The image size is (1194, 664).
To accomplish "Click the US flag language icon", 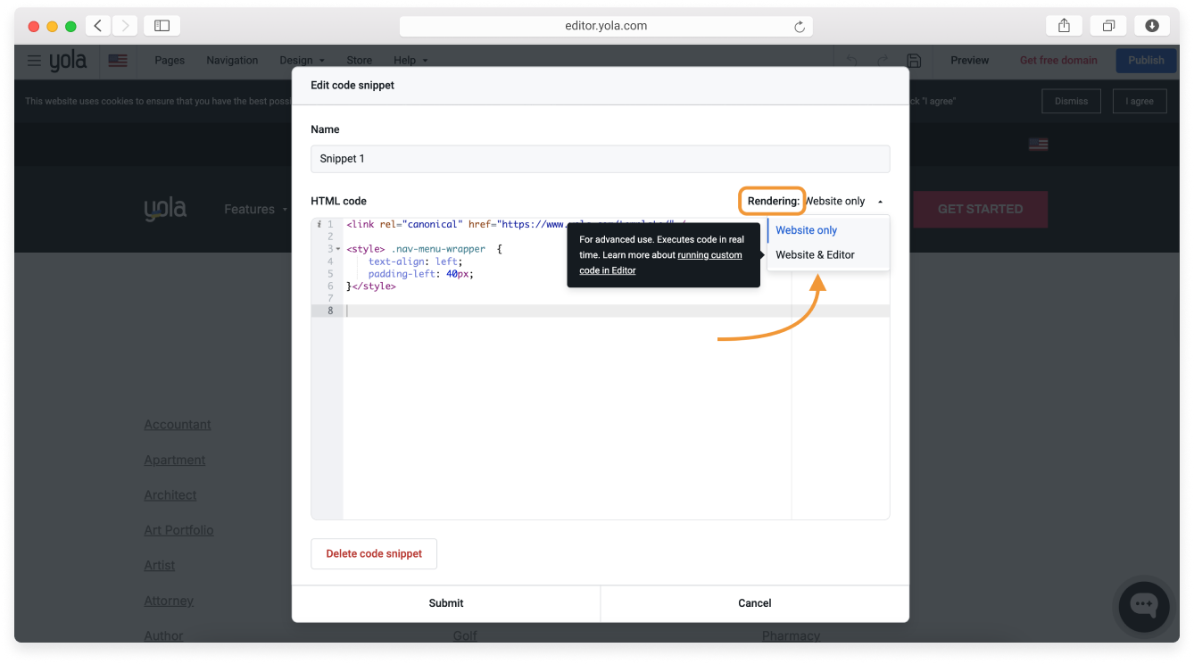I will [118, 61].
